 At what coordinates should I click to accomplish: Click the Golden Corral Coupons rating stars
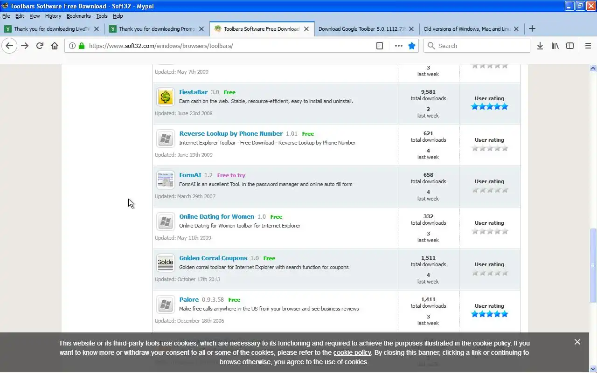coord(489,273)
